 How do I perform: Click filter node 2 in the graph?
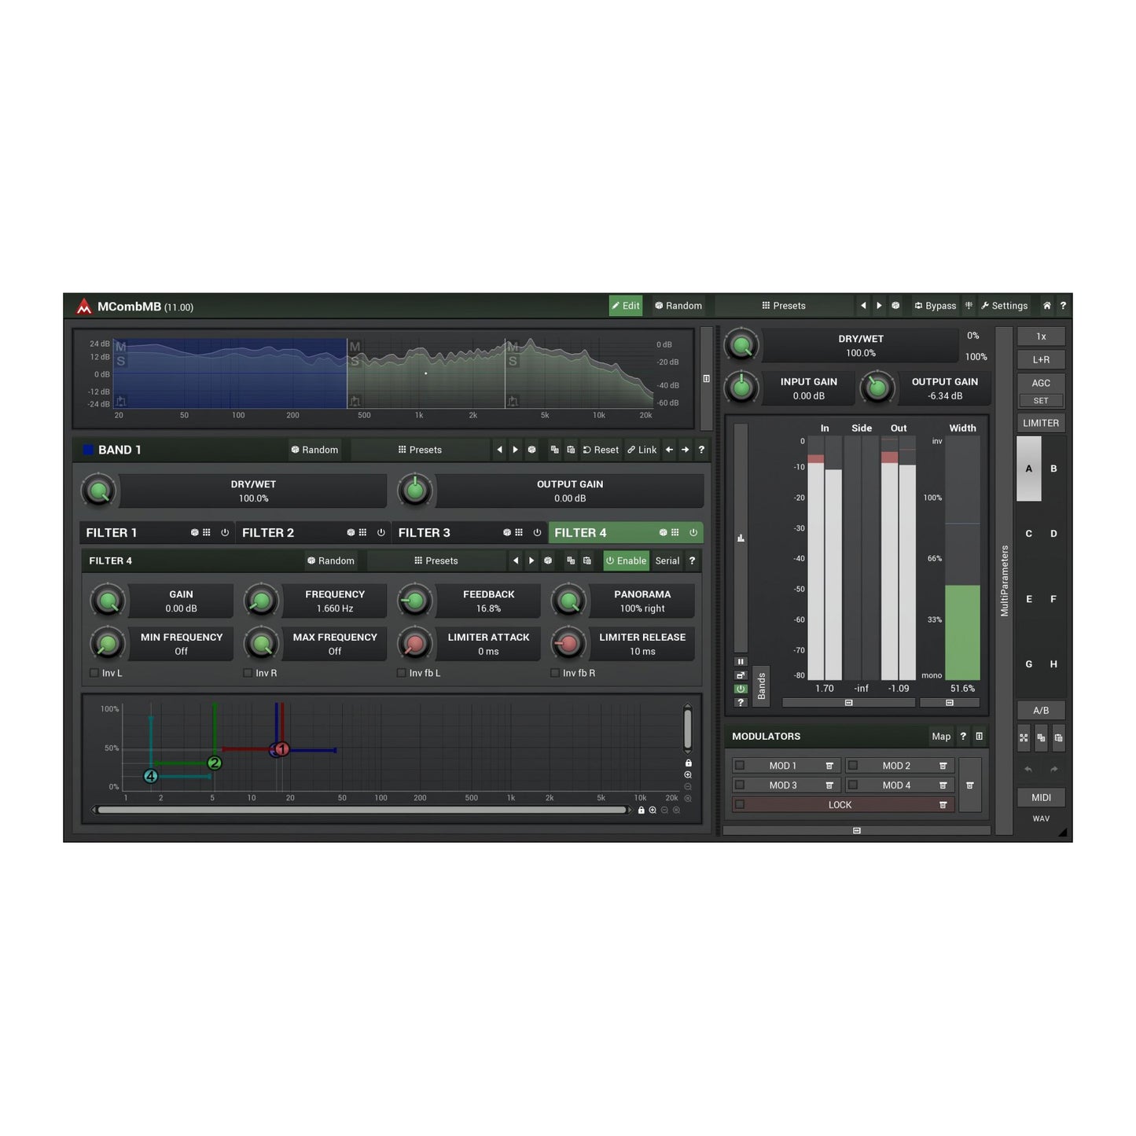pyautogui.click(x=214, y=763)
